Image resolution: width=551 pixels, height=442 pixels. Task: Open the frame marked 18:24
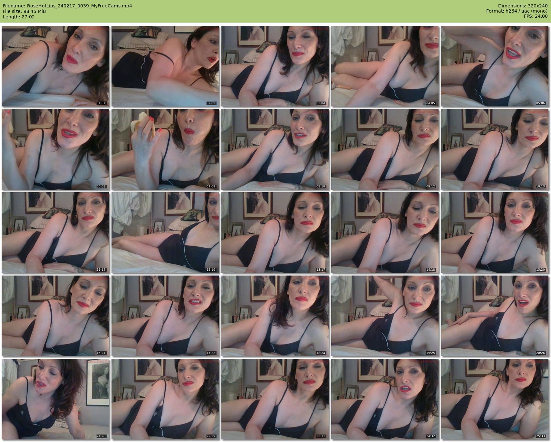pos(275,316)
